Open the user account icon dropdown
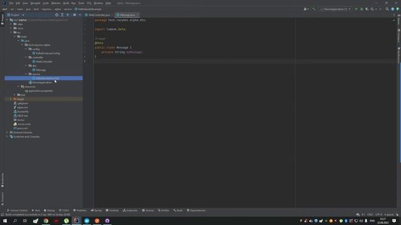 306,9
